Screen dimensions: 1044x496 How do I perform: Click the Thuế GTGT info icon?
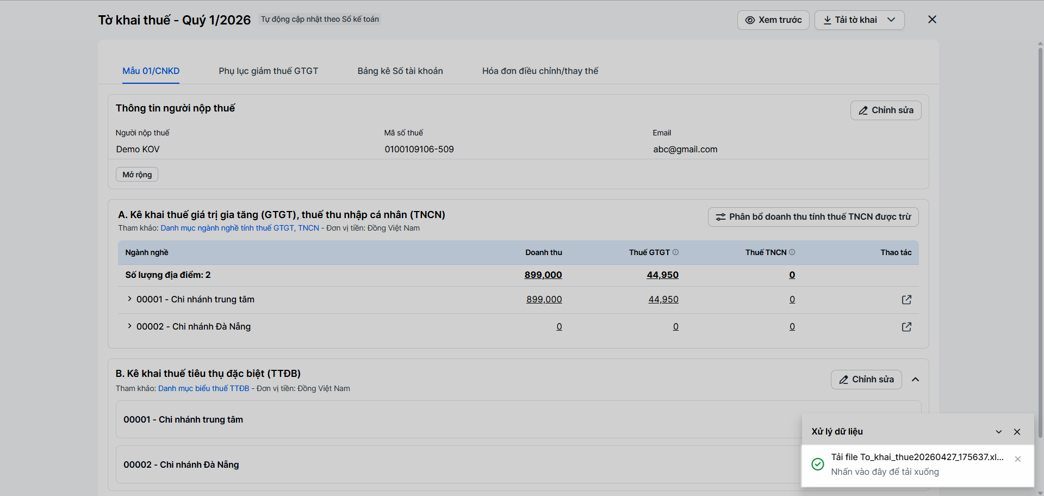676,252
